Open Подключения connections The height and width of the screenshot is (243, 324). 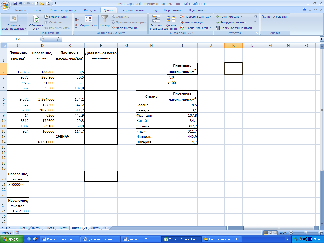56,17
